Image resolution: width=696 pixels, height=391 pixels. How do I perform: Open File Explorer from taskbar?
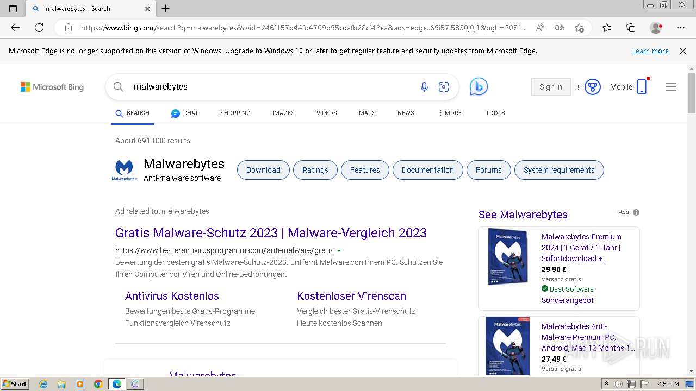pos(61,384)
